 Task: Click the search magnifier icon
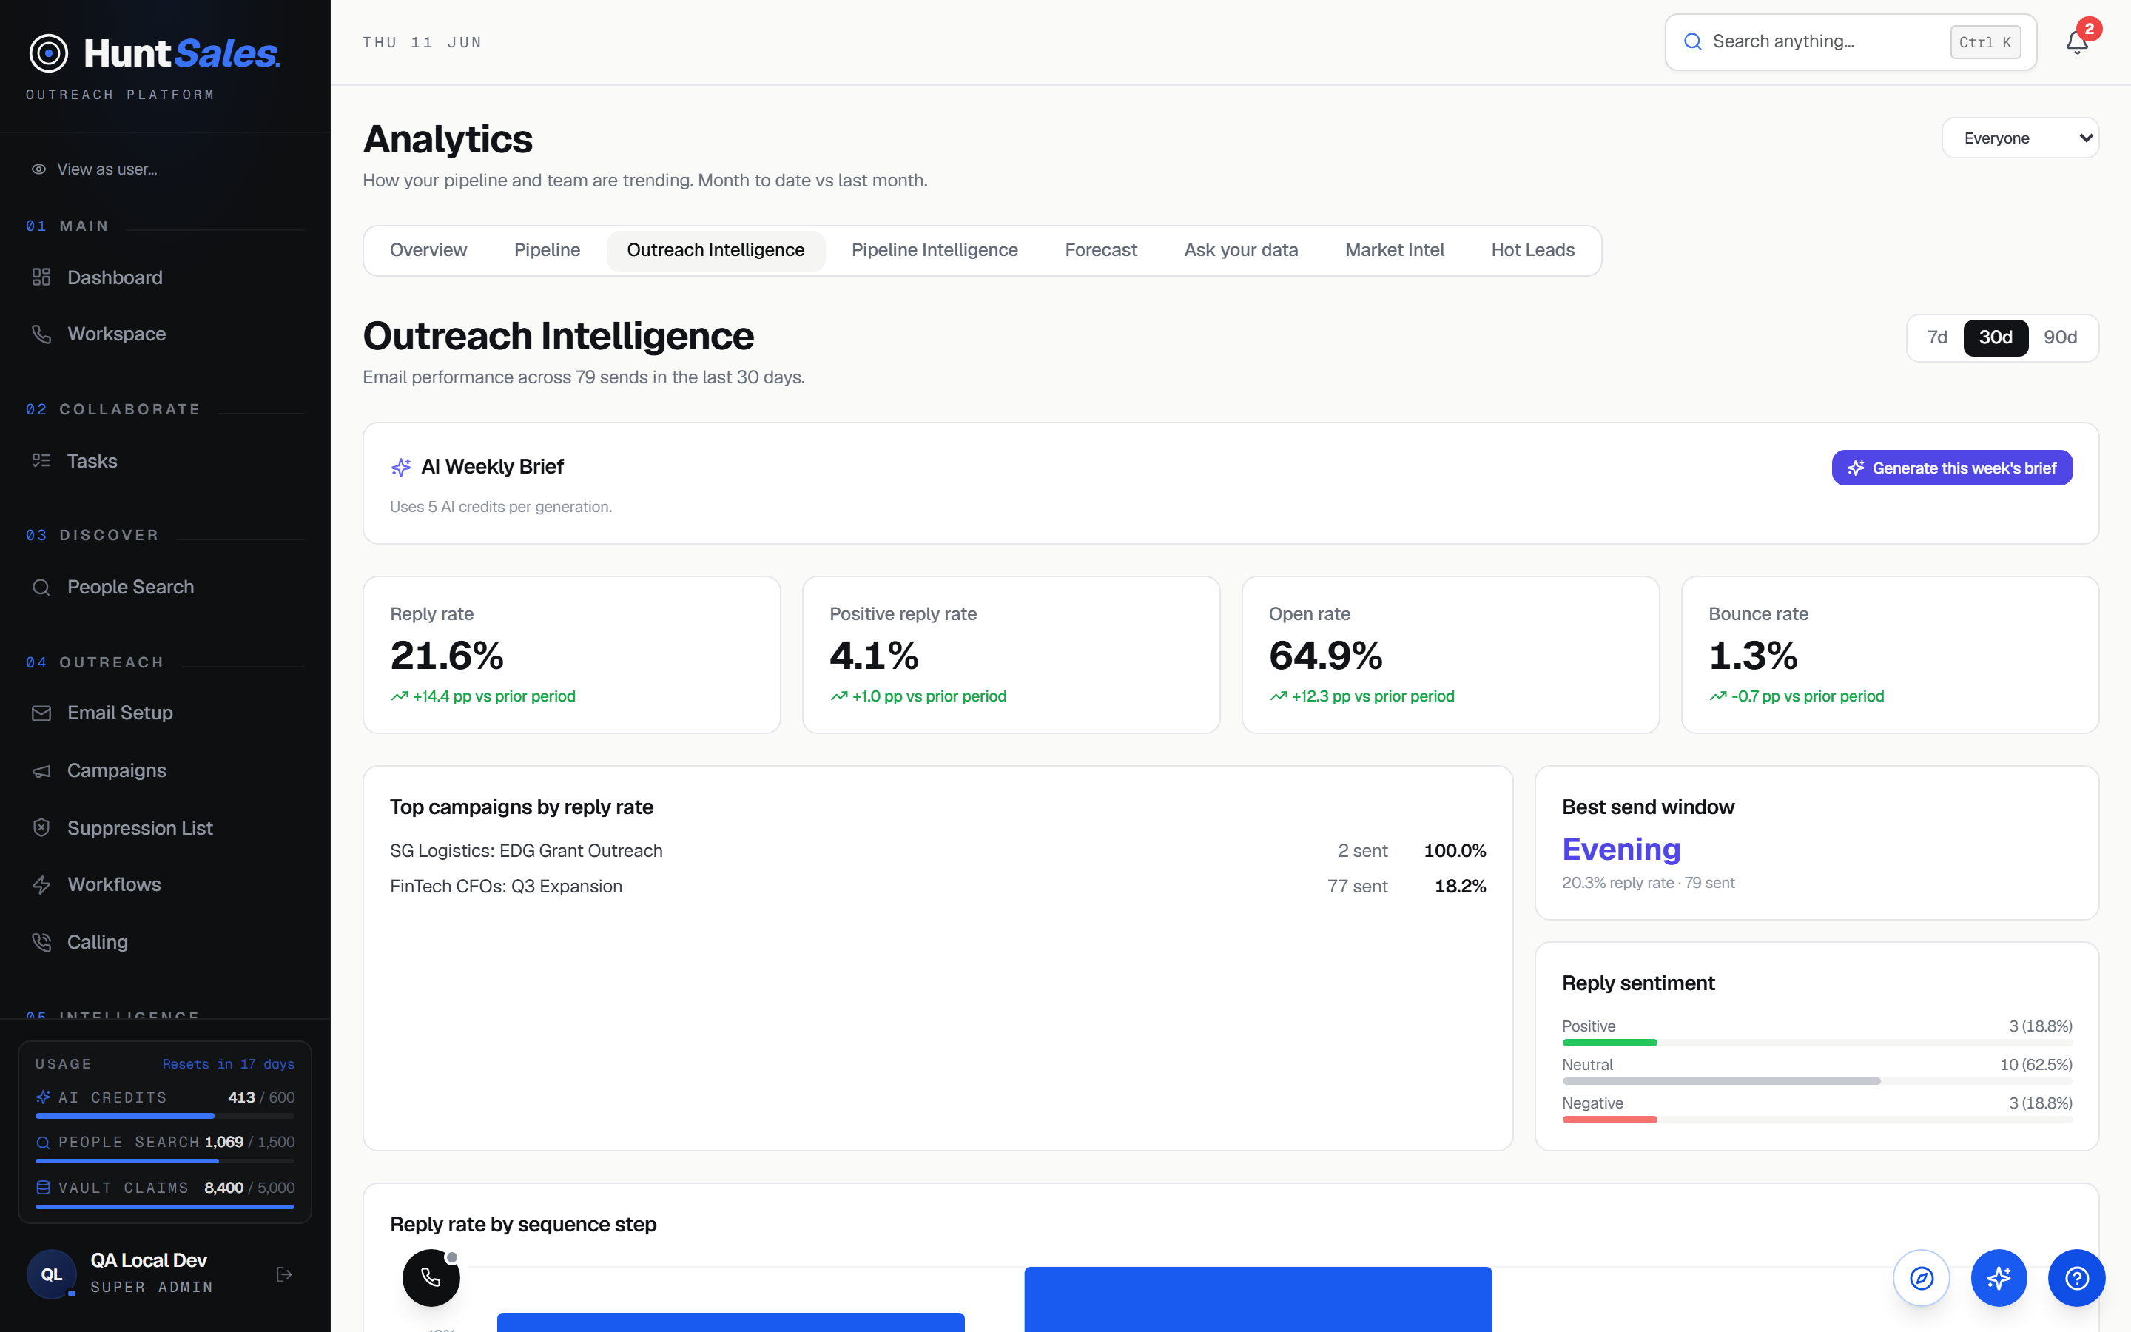(1691, 41)
